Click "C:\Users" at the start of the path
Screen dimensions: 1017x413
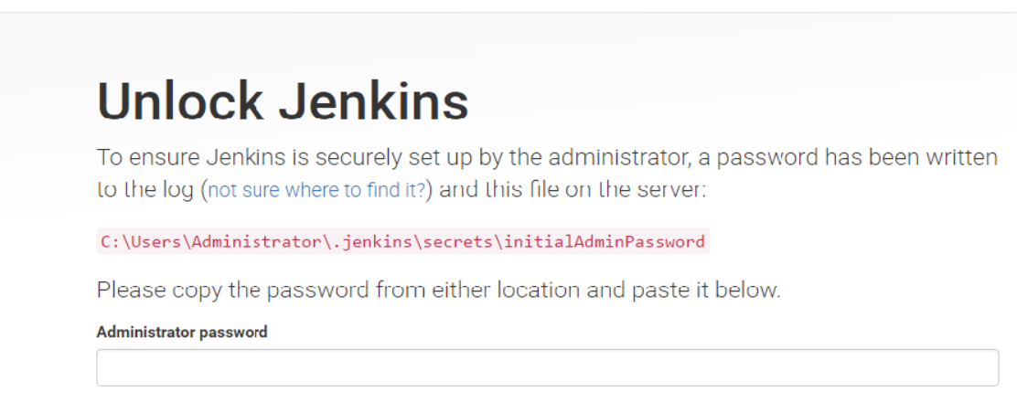pyautogui.click(x=136, y=242)
